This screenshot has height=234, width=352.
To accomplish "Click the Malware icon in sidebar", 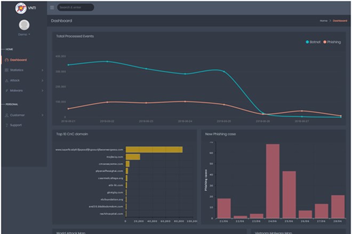I will [x=6, y=90].
